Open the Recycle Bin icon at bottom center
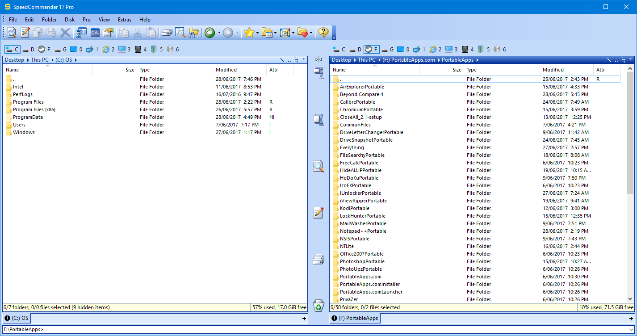 318,306
